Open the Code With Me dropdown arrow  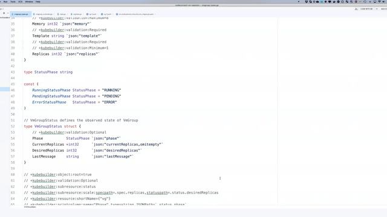pyautogui.click(x=377, y=9)
